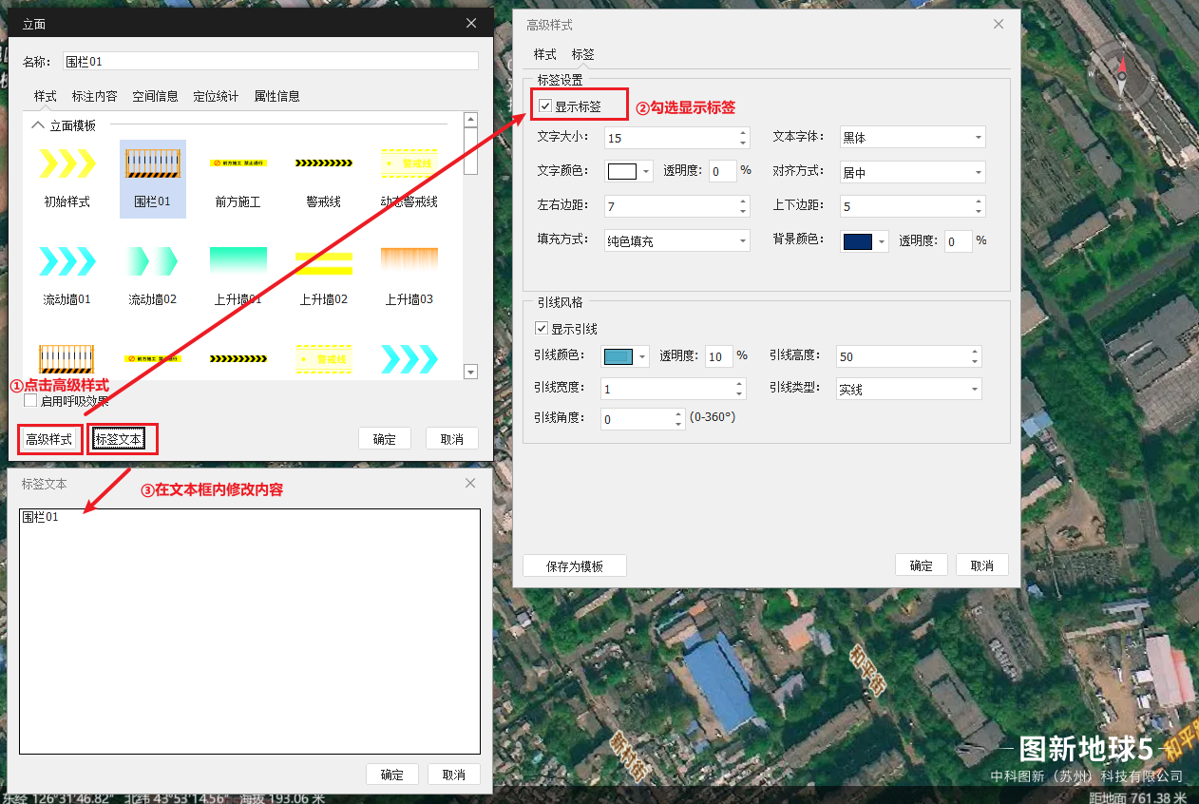Click the 保存为模板 button
The width and height of the screenshot is (1199, 804).
(575, 565)
